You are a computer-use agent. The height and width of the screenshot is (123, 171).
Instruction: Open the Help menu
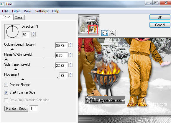click(55, 11)
